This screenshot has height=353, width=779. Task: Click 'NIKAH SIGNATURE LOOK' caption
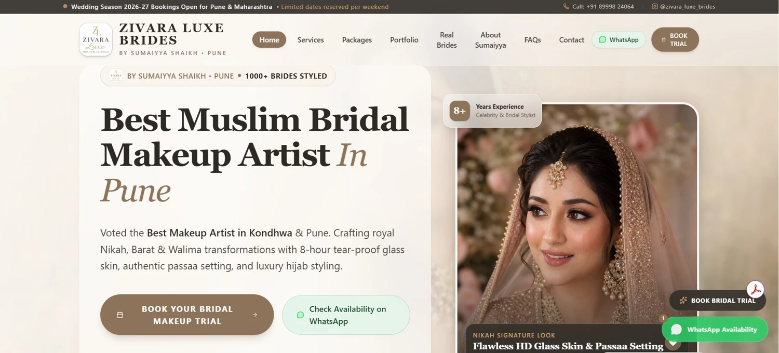pyautogui.click(x=514, y=335)
